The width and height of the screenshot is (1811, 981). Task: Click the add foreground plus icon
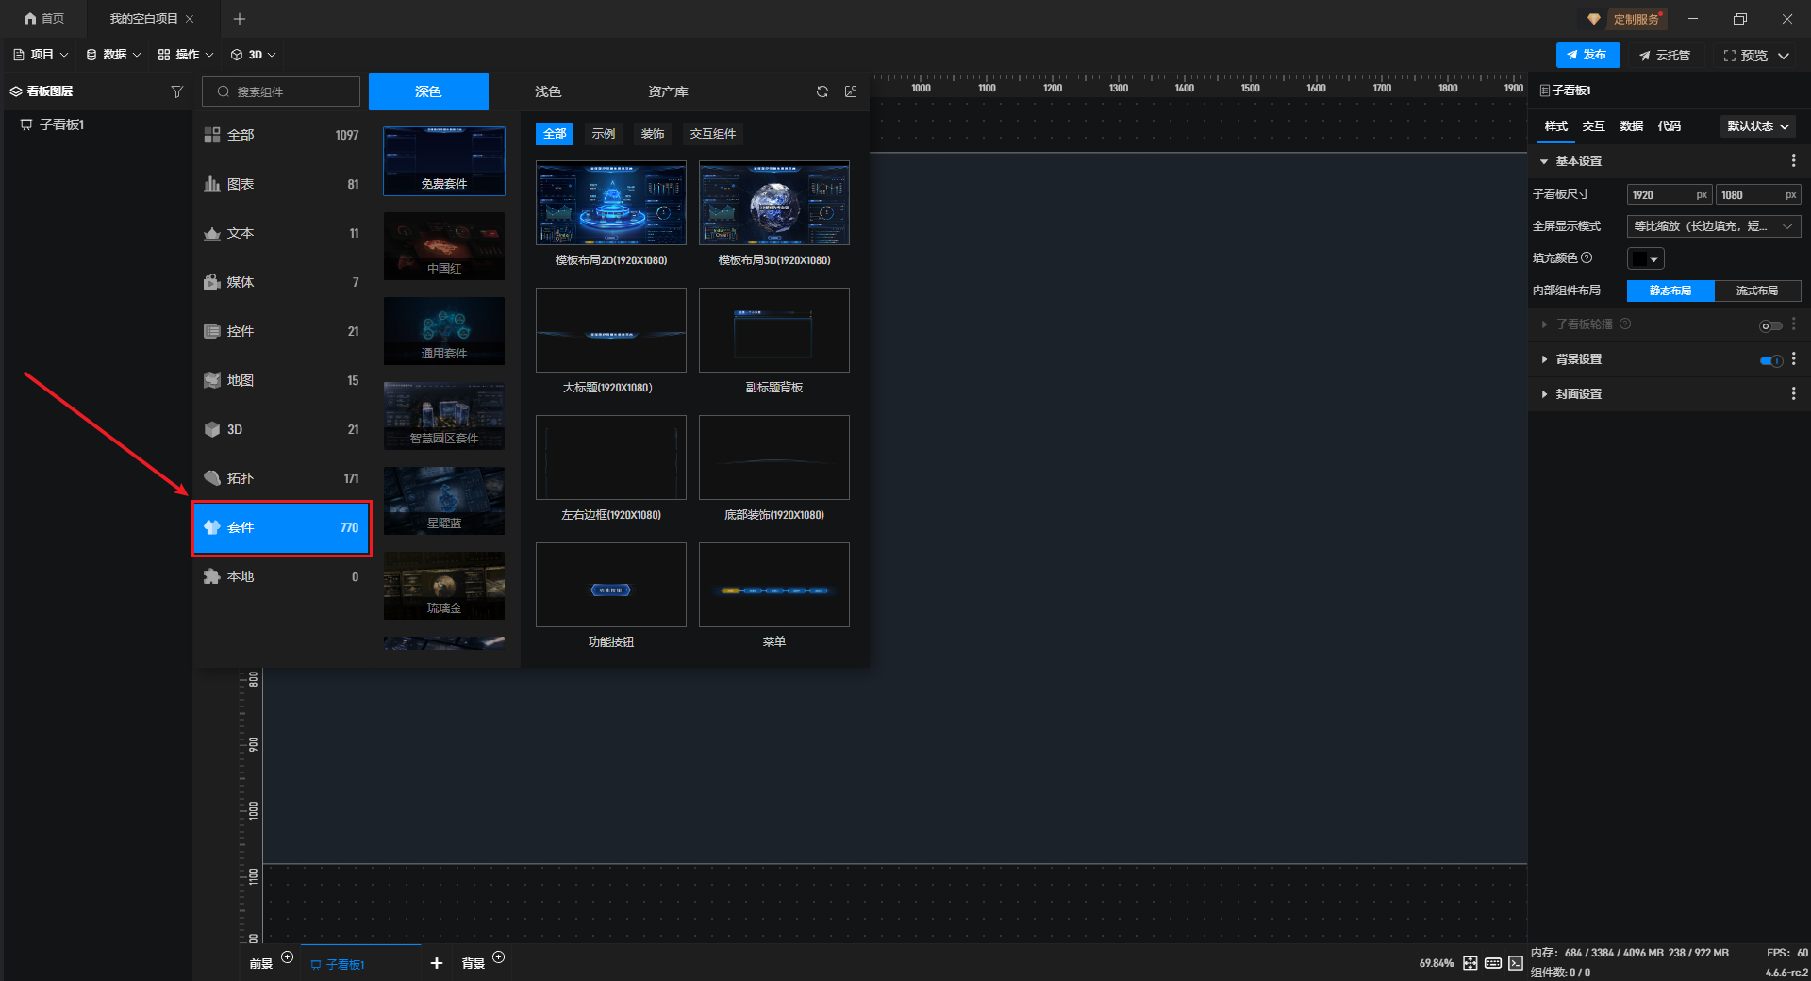point(288,957)
